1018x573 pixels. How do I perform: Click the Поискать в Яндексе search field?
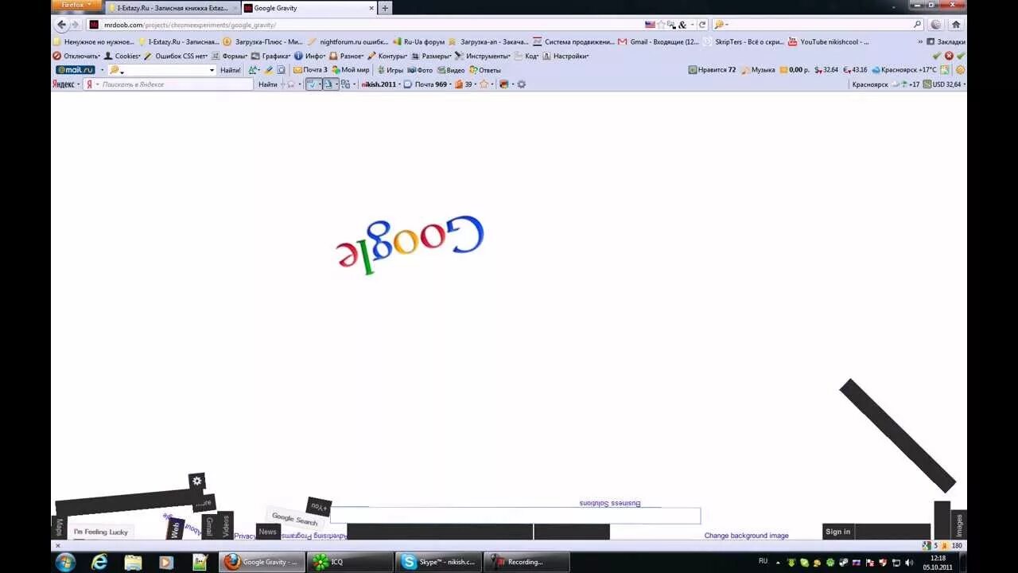[x=175, y=84]
